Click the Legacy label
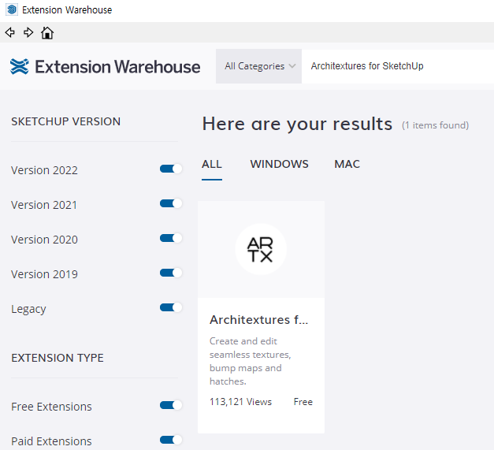494x450 pixels. [28, 309]
